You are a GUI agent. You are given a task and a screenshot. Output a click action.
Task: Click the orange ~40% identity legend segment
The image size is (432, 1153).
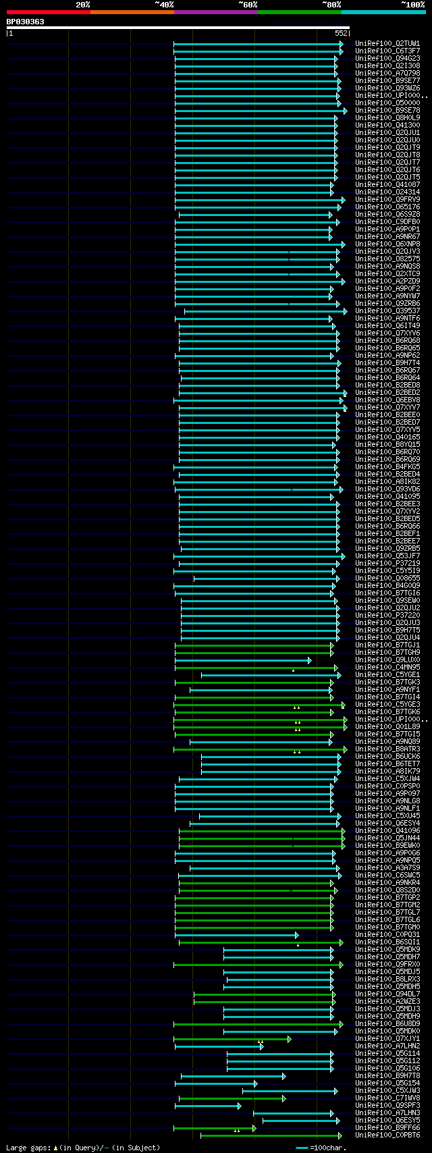(132, 11)
